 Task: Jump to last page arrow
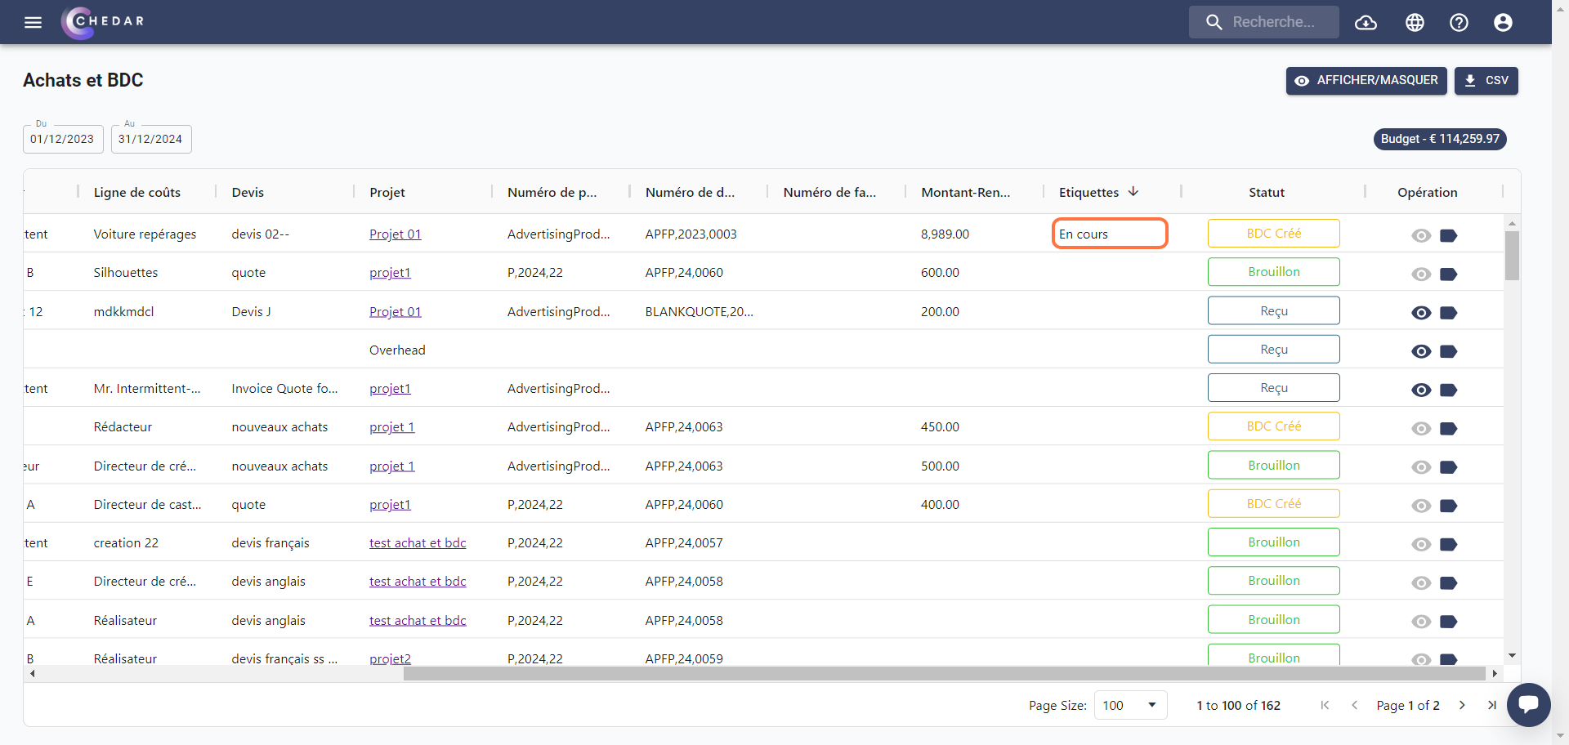point(1491,705)
